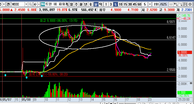Open the custom interval dropdown arrow
Viewport: 194px width, 104px height.
click(150, 4)
